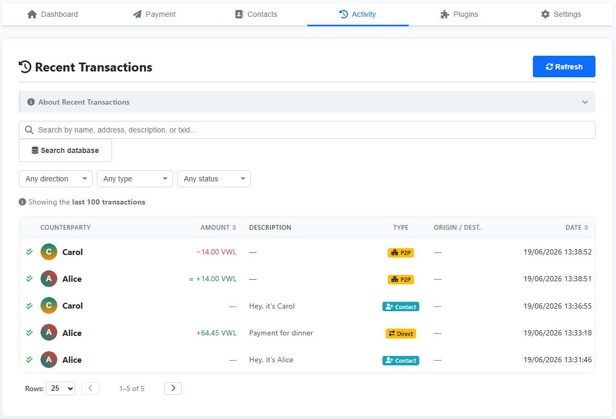This screenshot has width=616, height=419.
Task: Sort by the Amount column header
Action: tap(218, 227)
